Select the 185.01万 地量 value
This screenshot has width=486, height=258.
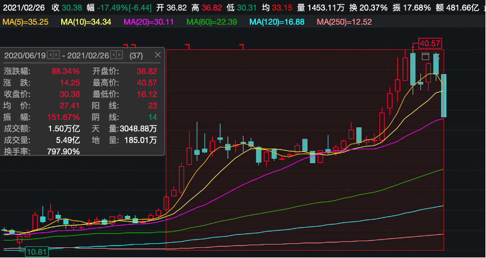[x=140, y=140]
